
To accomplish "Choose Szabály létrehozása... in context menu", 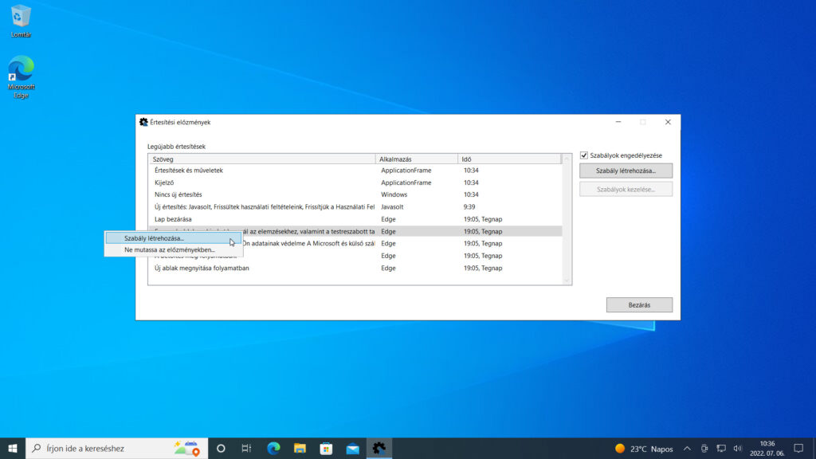I will click(173, 238).
